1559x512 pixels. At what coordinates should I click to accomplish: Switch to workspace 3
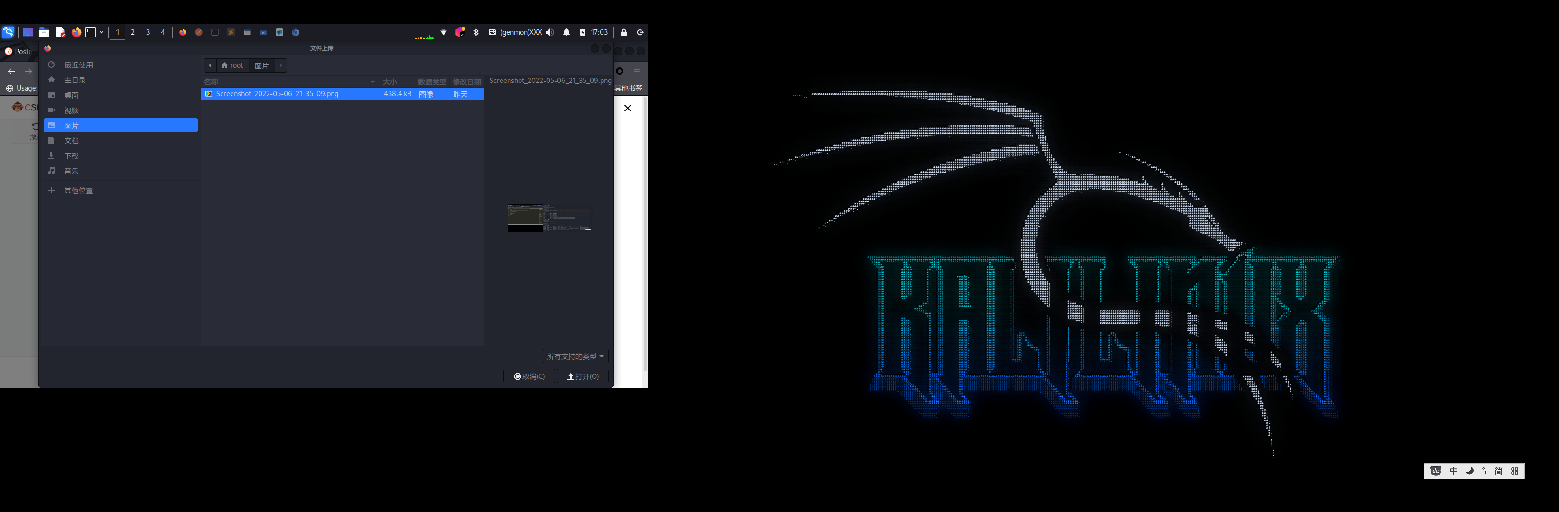(x=148, y=32)
